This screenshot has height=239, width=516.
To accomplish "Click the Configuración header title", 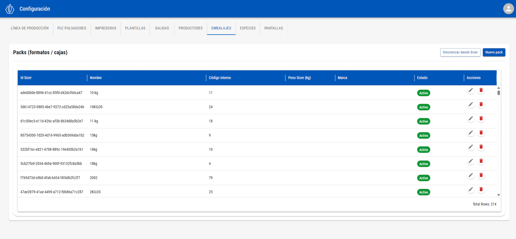I will [35, 9].
